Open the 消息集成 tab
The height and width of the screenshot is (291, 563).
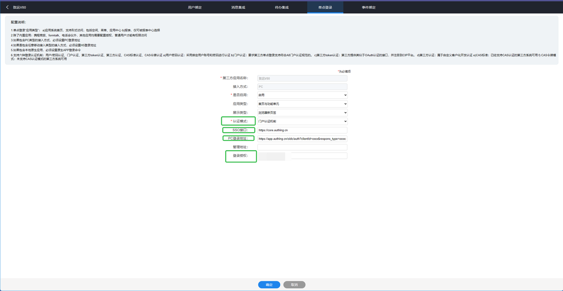[238, 7]
